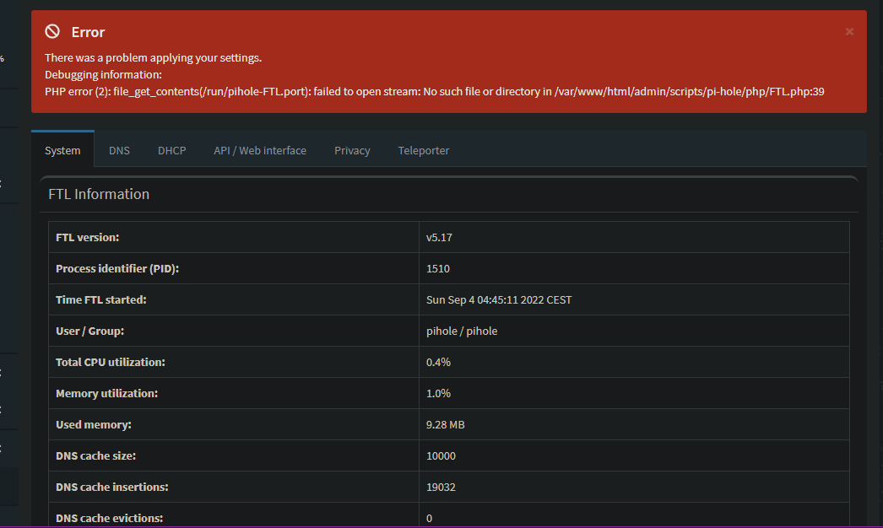
Task: Click the PID value 1510
Action: pos(438,269)
